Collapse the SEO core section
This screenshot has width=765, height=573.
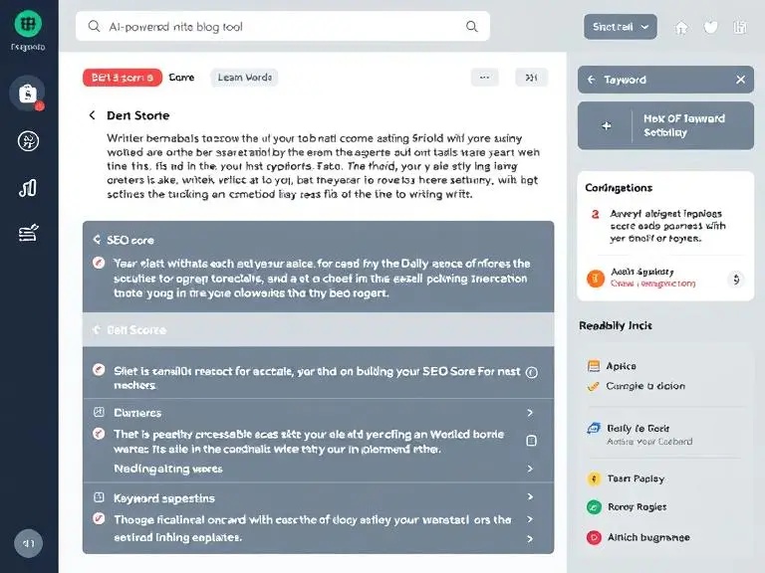pyautogui.click(x=97, y=240)
